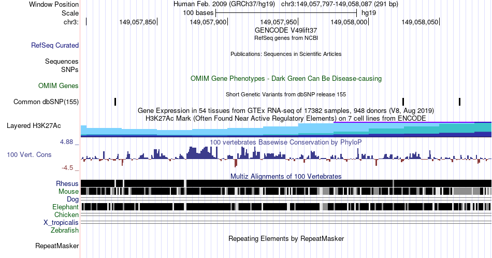Select the Elephant alignment label

click(x=66, y=207)
